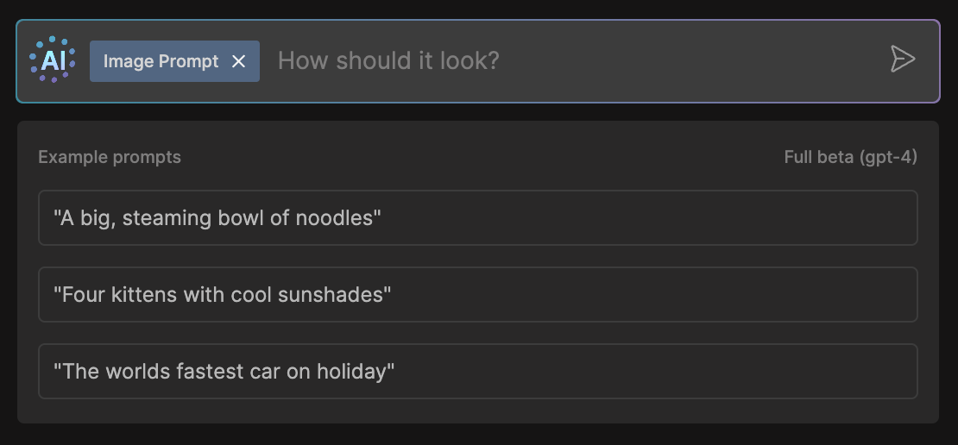Click the "Example prompts" heading
This screenshot has width=958, height=445.
coord(110,157)
